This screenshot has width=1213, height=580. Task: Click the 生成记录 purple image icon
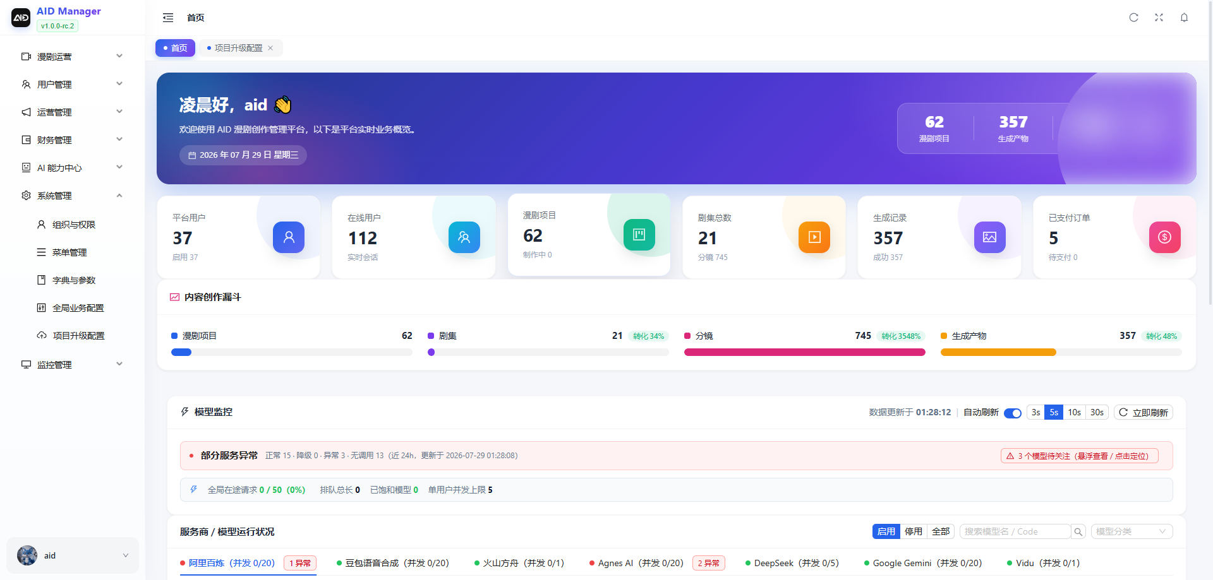(x=990, y=237)
